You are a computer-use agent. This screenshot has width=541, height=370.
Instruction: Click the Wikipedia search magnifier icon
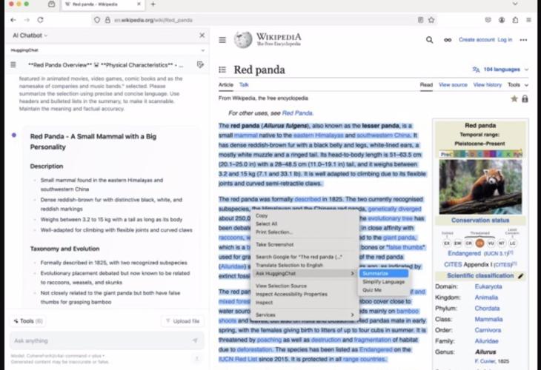pyautogui.click(x=429, y=40)
